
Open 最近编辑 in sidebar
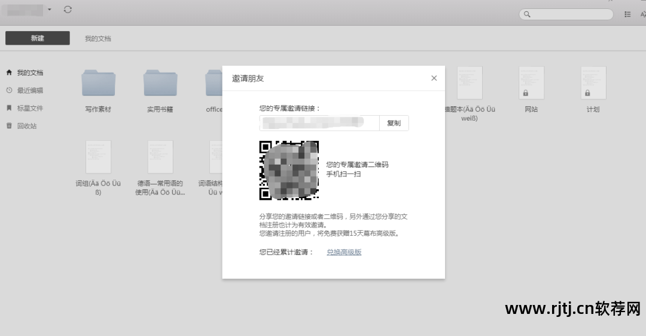pyautogui.click(x=30, y=91)
